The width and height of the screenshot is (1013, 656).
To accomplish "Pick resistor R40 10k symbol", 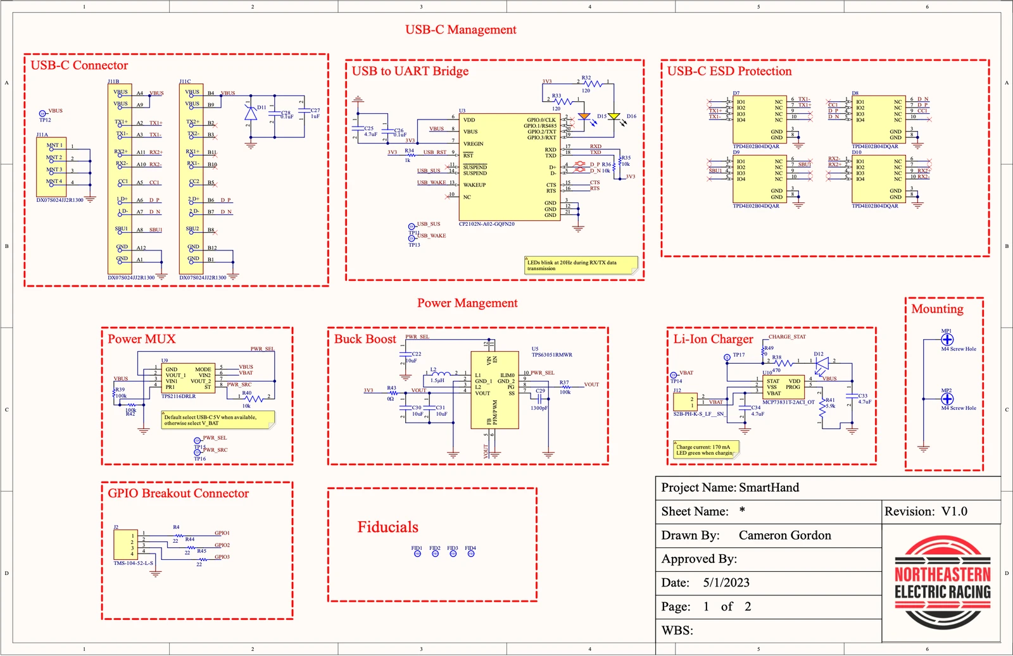I will point(255,399).
